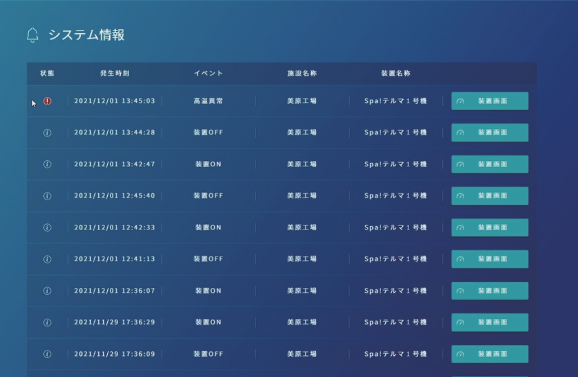Screen dimensions: 578x377
Task: Open 装置画面 for the 11/29 17:36:09 row
Action: 490,354
